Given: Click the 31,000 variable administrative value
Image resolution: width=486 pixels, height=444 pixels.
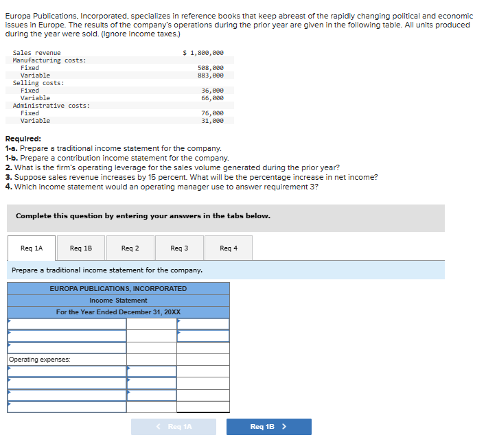Looking at the screenshot, I should click(213, 121).
